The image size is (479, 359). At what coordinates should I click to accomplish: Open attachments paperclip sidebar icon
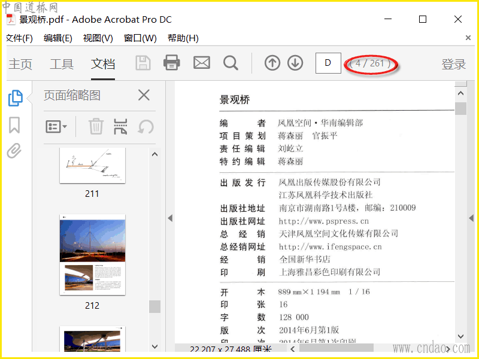click(x=14, y=151)
